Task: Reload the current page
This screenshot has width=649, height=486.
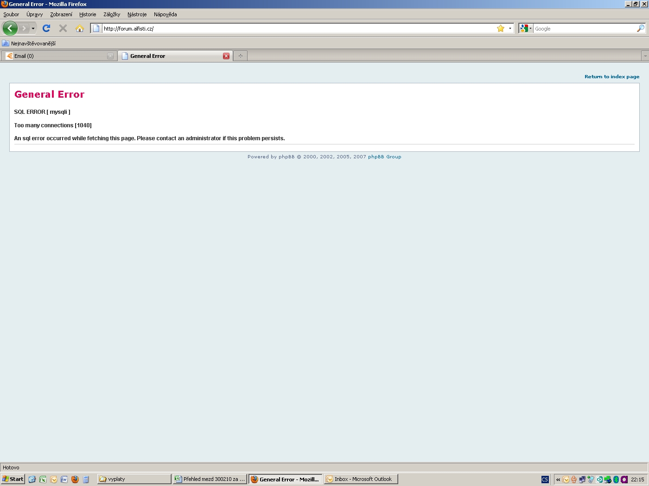Action: coord(46,28)
